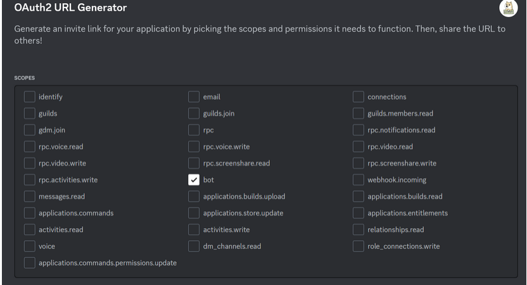The width and height of the screenshot is (527, 285).
Task: Tick the activities.write scope
Action: coord(194,229)
